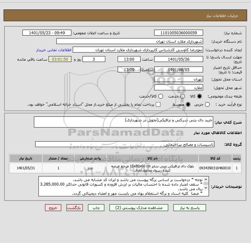Click the unit cell عدد
251x243 pixels.
tap(90, 168)
